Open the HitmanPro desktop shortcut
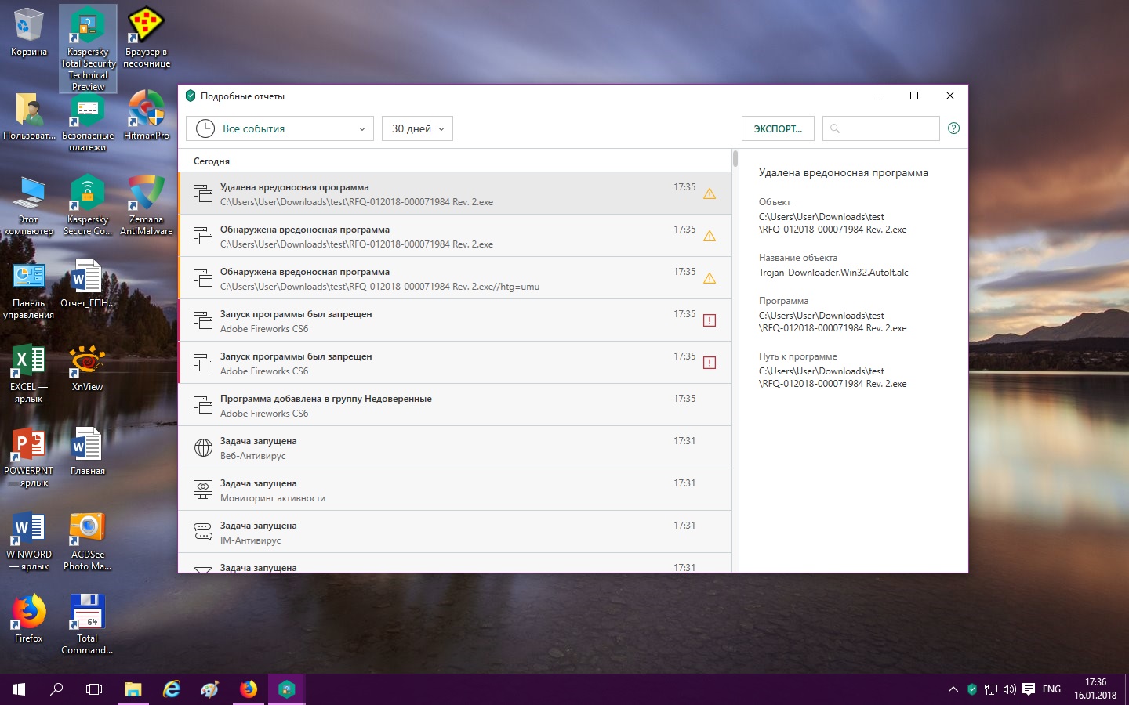 147,114
